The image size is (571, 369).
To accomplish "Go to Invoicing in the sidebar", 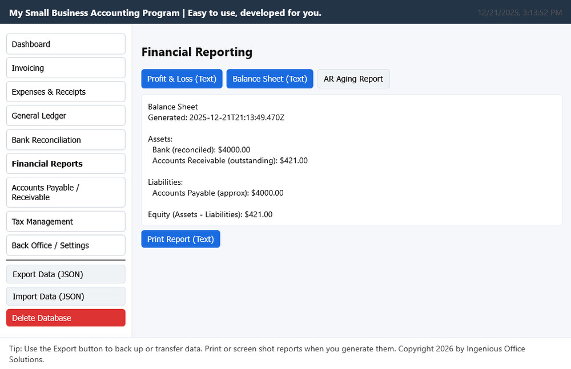I will (65, 68).
